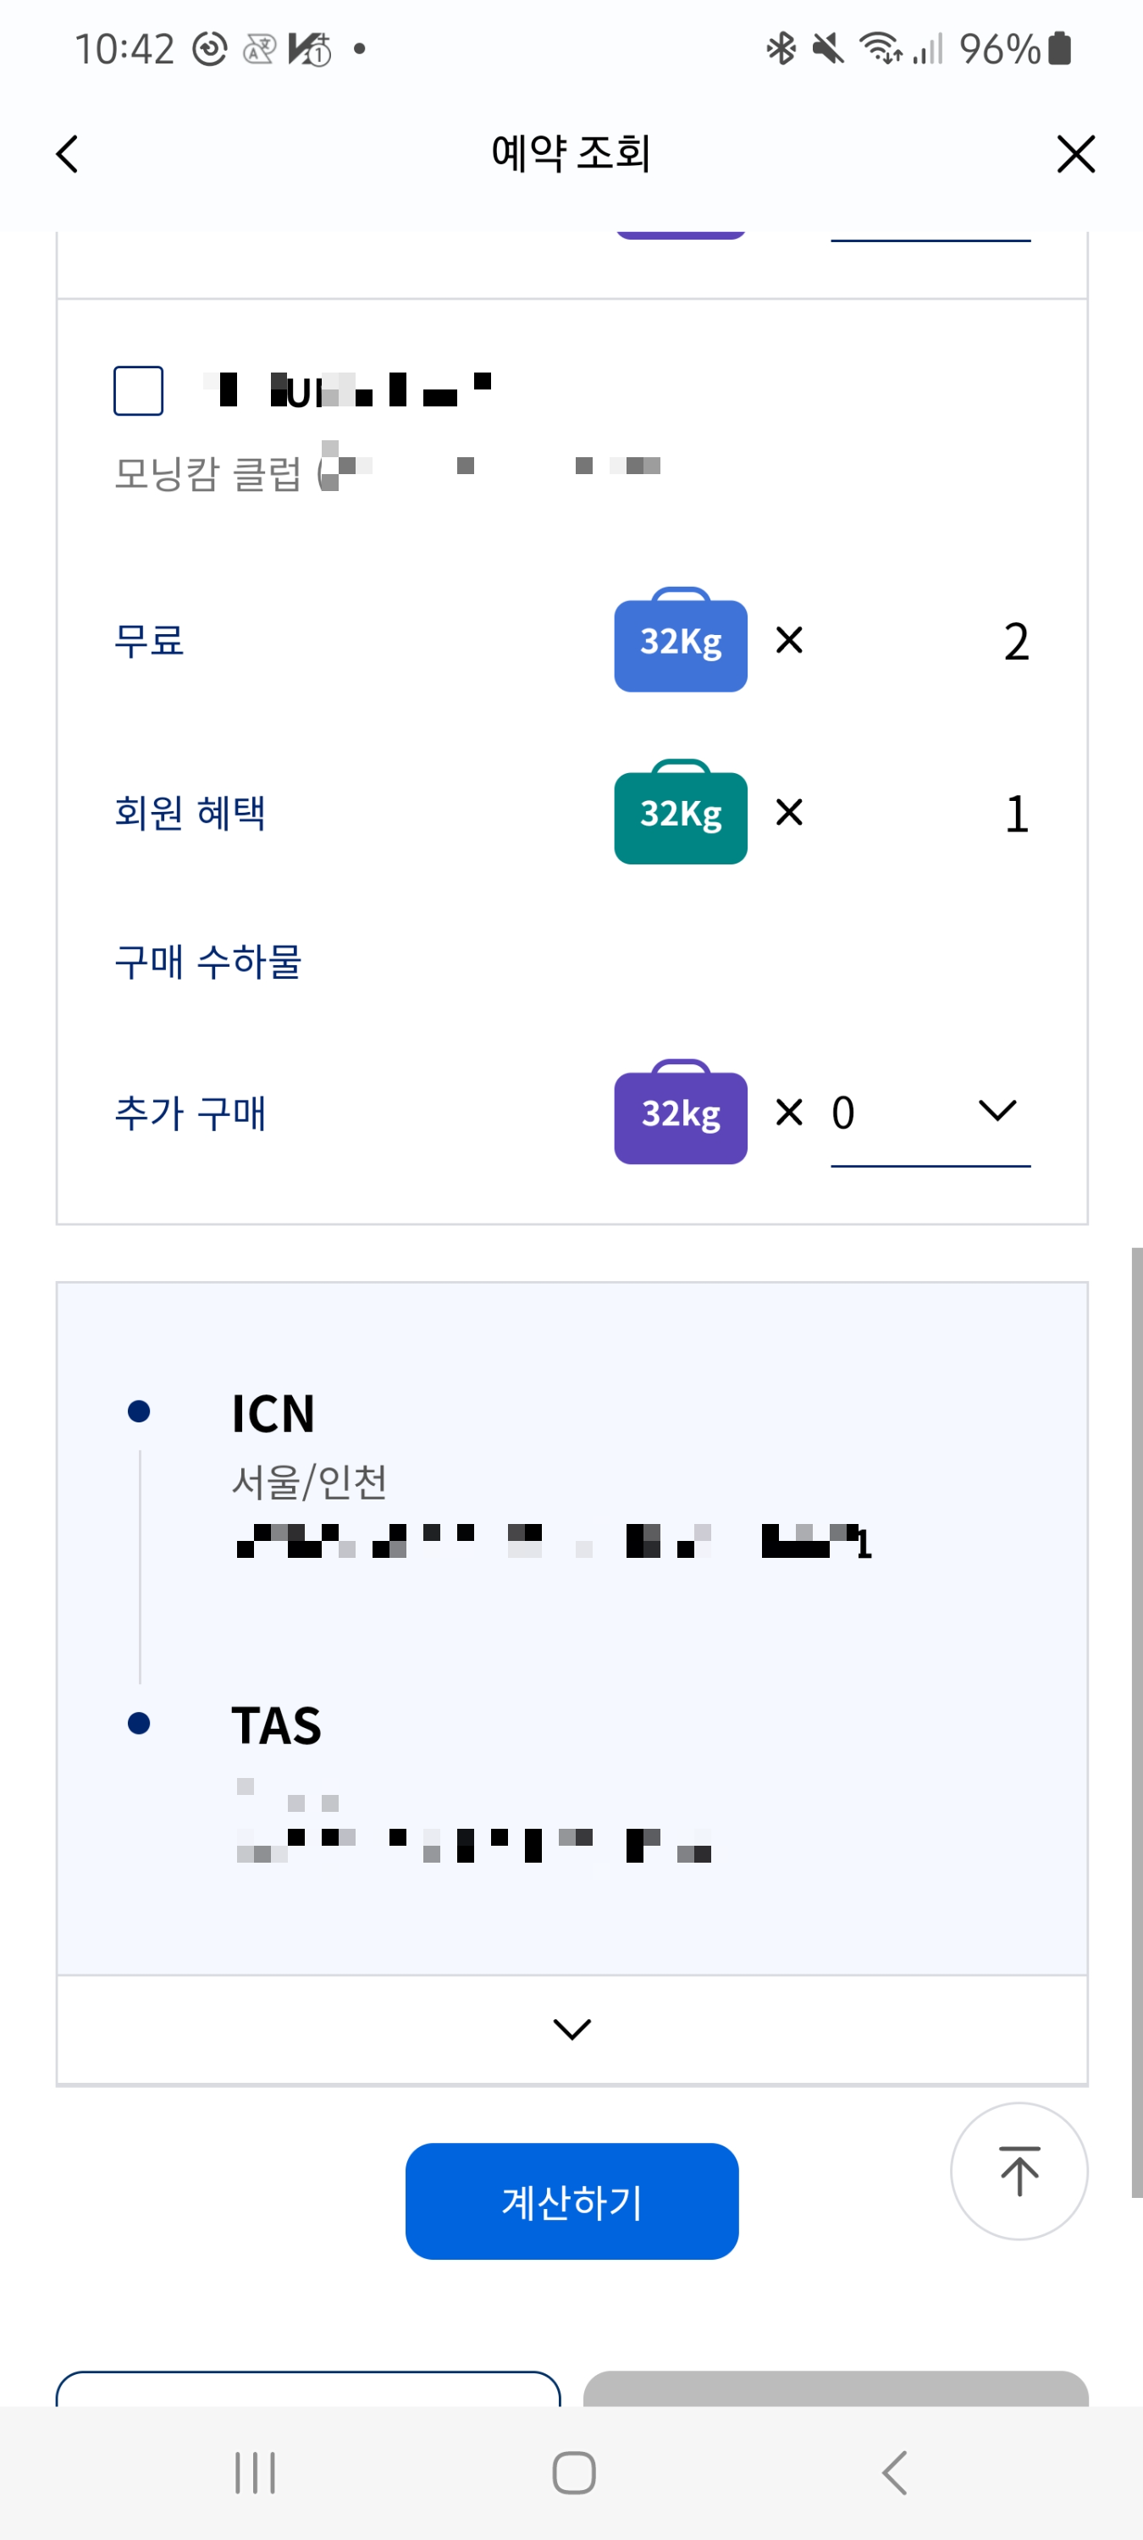Select the 예약 조회 title in header
The height and width of the screenshot is (2540, 1143).
(571, 154)
